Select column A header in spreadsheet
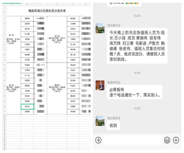Screen dimensions: 184x153 tap(12, 4)
